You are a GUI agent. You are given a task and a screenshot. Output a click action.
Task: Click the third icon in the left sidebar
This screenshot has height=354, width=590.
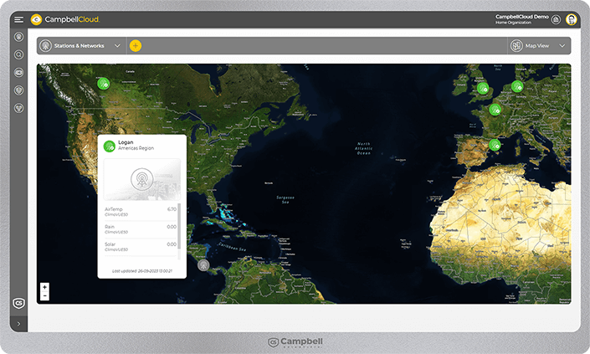click(x=18, y=72)
